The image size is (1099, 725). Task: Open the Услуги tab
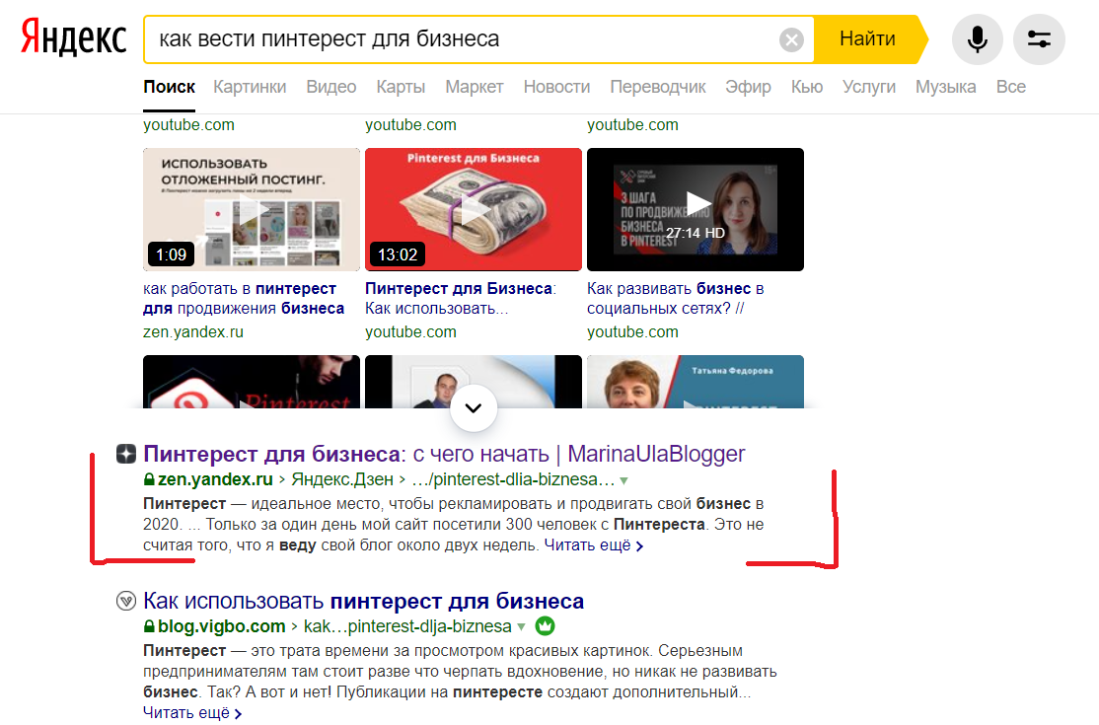(869, 87)
